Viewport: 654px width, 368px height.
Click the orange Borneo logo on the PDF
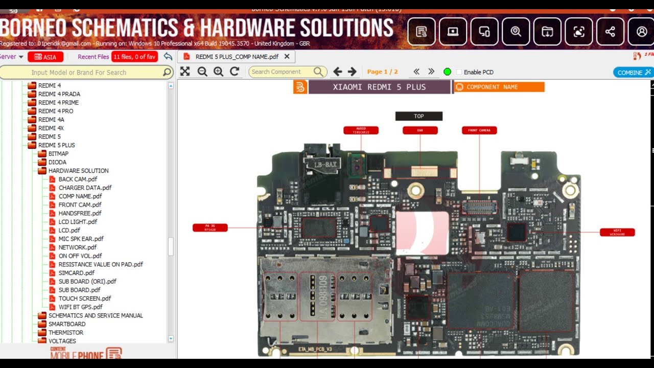click(x=300, y=87)
